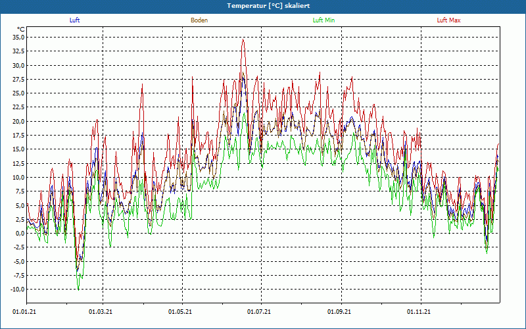This screenshot has width=526, height=329.
Task: Click the 17,5 y-axis label
Action: pyautogui.click(x=18, y=136)
